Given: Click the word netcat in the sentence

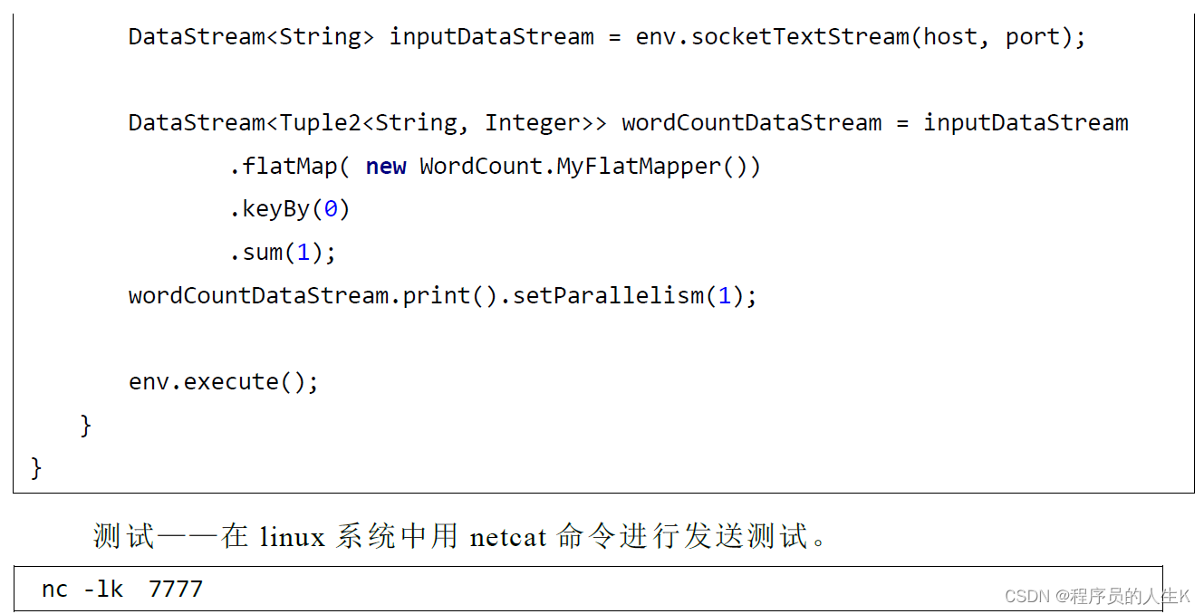Looking at the screenshot, I should click(508, 537).
